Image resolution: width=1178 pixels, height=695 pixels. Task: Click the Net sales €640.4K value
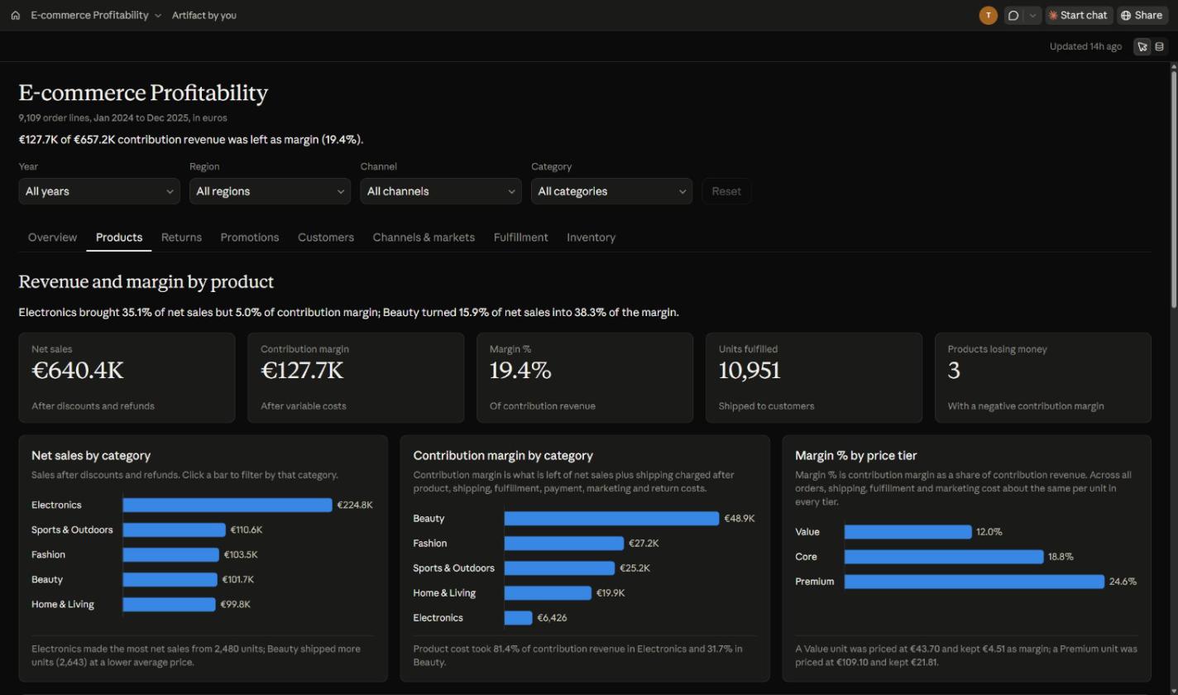tap(78, 371)
